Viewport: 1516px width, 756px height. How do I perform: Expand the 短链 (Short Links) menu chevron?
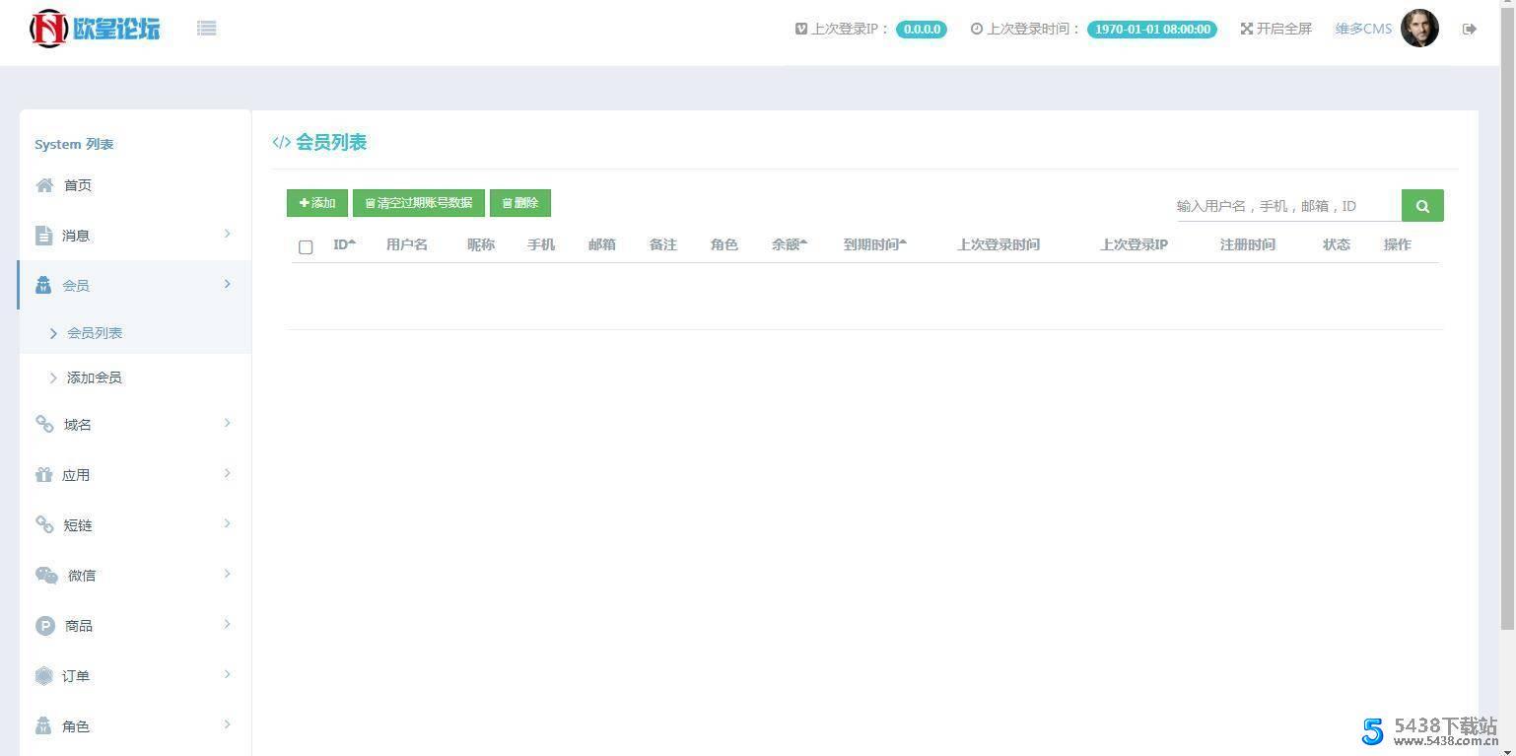pos(228,524)
